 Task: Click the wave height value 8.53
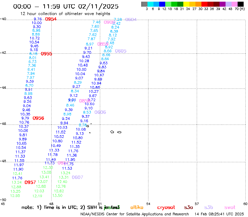[87, 112]
